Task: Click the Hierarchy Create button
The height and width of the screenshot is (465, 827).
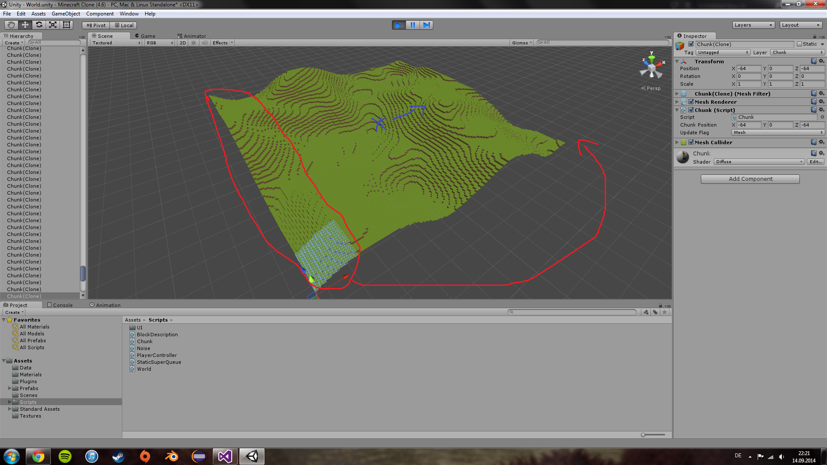Action: click(x=13, y=43)
